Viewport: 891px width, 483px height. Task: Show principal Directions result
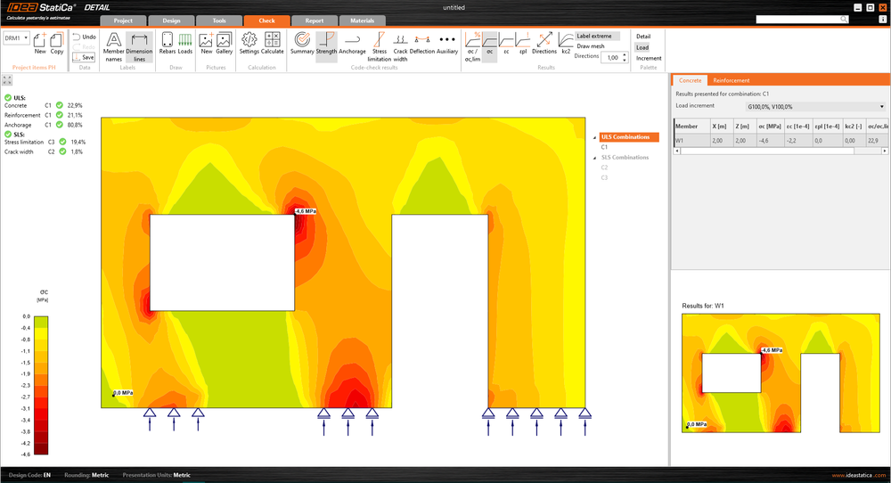click(x=544, y=43)
